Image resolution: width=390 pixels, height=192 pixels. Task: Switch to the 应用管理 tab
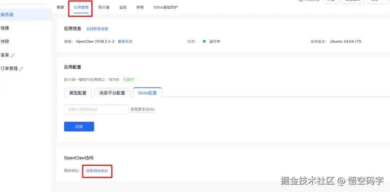81,8
